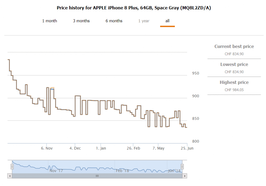This screenshot has height=186, width=266.
Task: Click the navigator scrollbar right arrow
Action: click(185, 176)
